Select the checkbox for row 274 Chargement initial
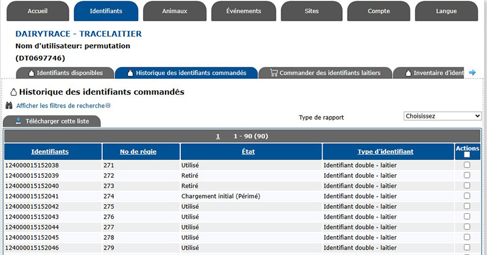This screenshot has width=487, height=255. coord(467,196)
